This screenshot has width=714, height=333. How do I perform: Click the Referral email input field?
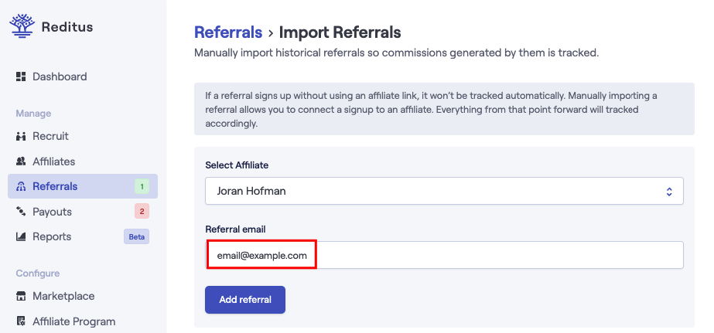444,255
